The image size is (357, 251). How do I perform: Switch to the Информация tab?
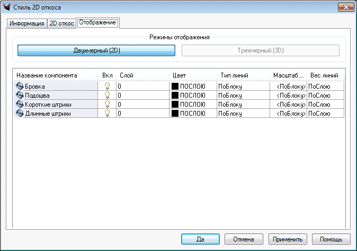pyautogui.click(x=26, y=24)
